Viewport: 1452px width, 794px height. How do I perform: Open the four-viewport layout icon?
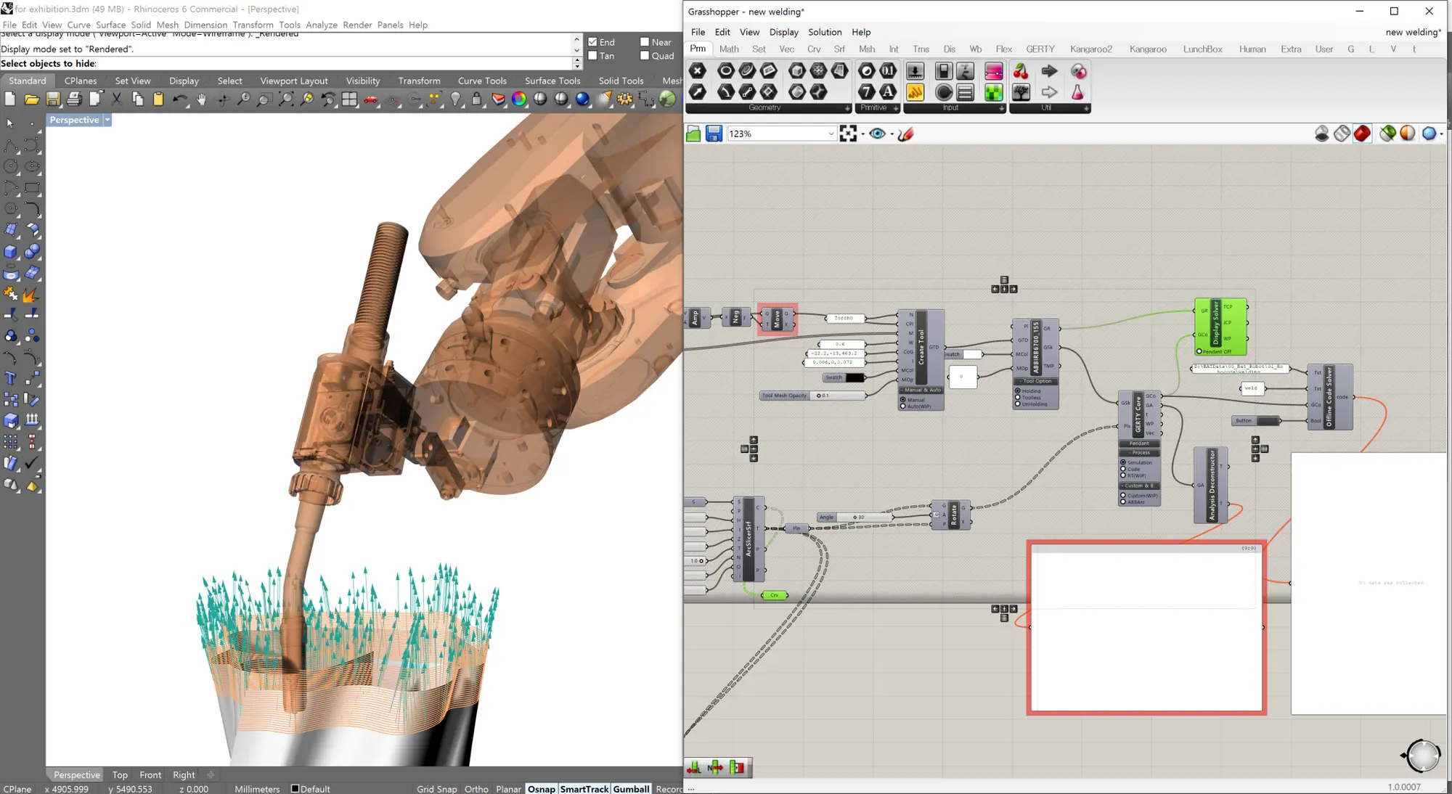(x=349, y=99)
